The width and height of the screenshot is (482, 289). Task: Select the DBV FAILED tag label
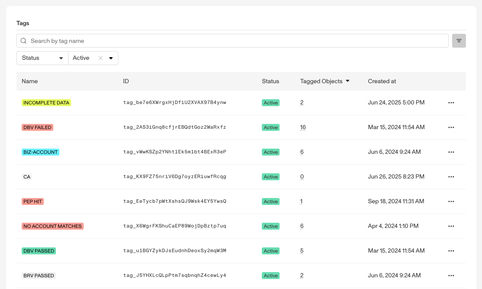[37, 127]
